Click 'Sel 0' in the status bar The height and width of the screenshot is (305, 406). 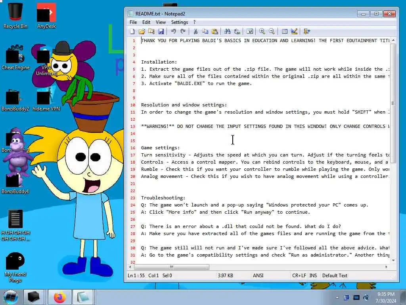(167, 276)
